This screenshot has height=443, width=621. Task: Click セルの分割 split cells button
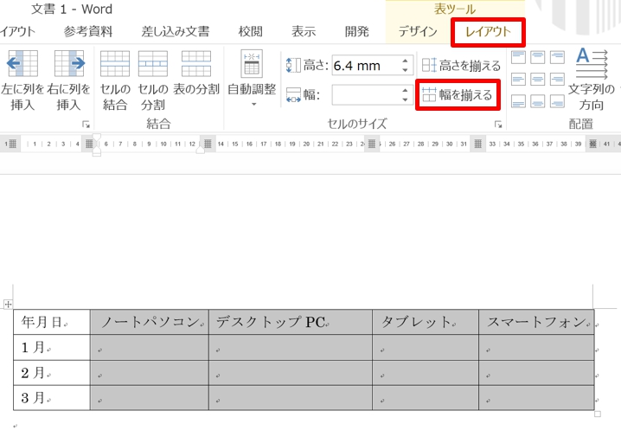click(x=153, y=80)
